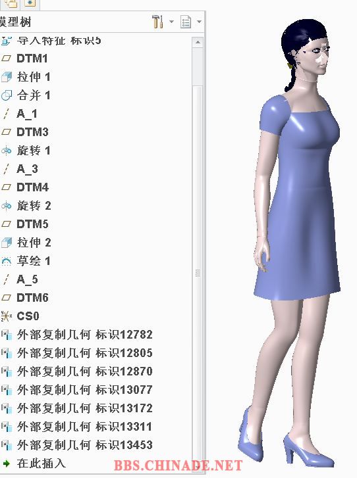357x478 pixels.
Task: Click the extrude icon of 拉伸 1
Action: coord(7,77)
